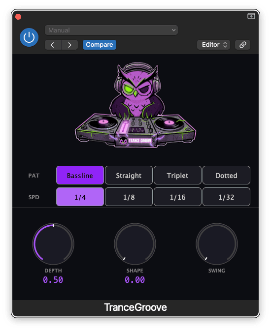Image resolution: width=271 pixels, height=331 pixels.
Task: Select the Straight pattern
Action: pyautogui.click(x=129, y=175)
